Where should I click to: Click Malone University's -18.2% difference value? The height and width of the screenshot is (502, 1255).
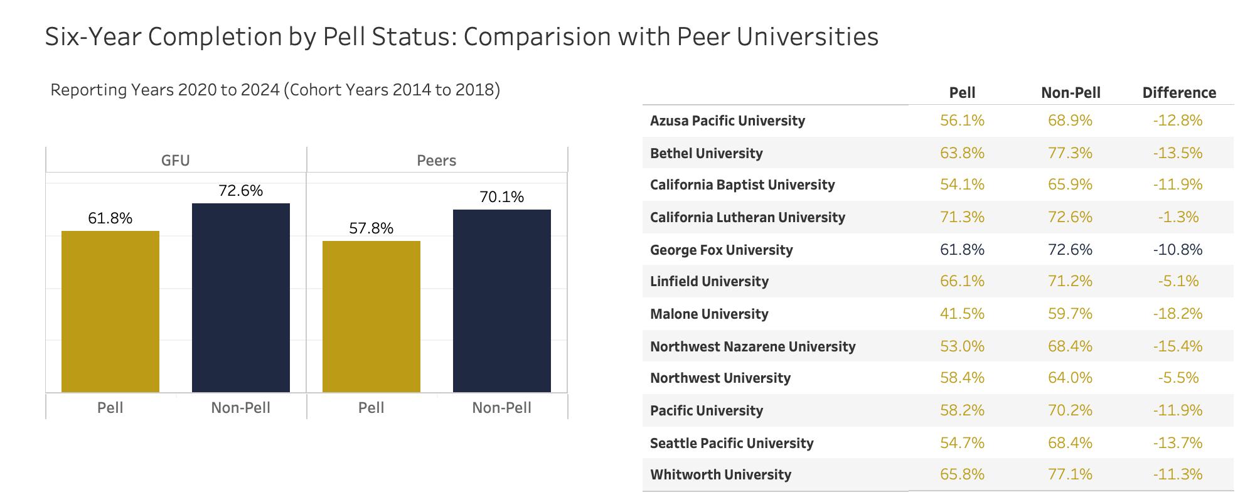(1178, 314)
